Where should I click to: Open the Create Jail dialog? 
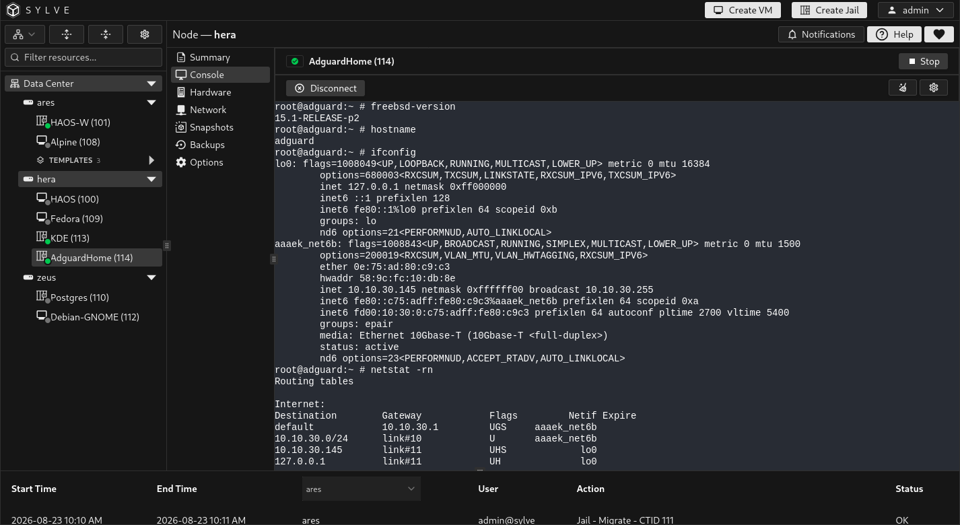pyautogui.click(x=829, y=10)
